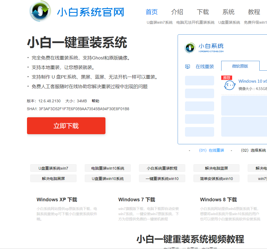This screenshot has height=249, width=267.
Task: Click the Windows 10 mascot icon
Action: point(229,85)
